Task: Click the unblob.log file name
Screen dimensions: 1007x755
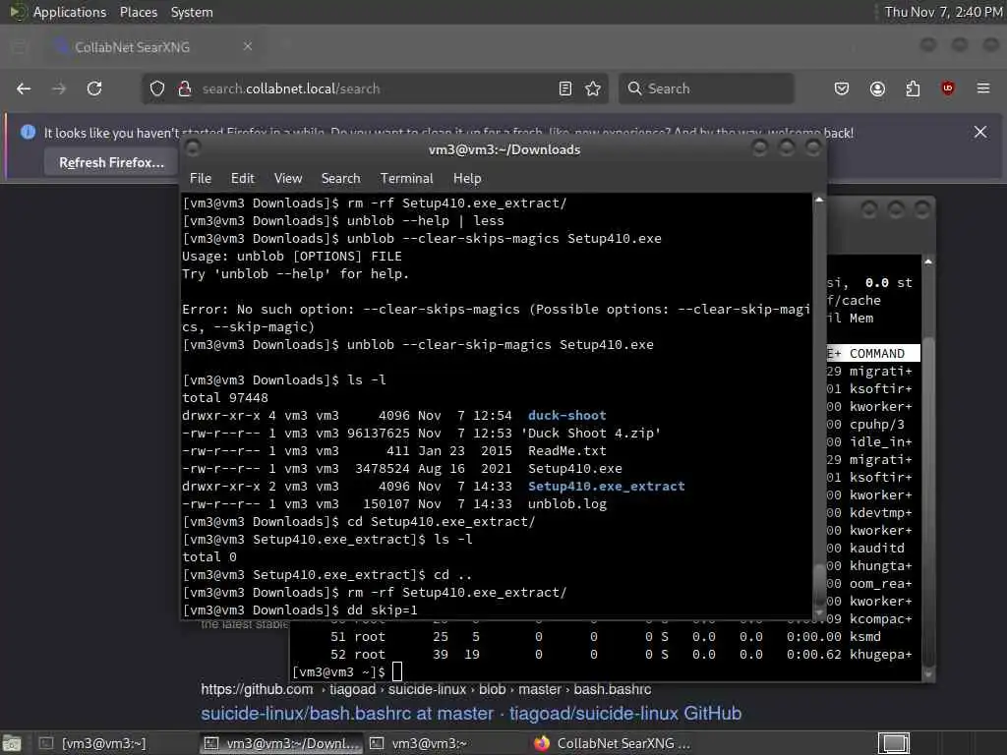Action: 566,504
